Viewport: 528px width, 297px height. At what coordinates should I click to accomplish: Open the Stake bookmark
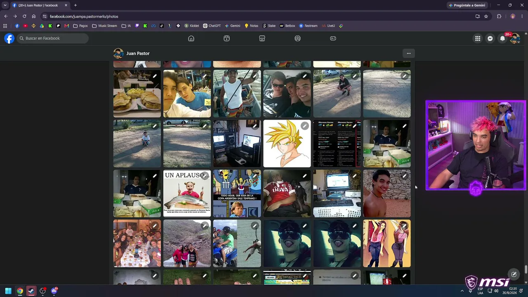point(269,26)
